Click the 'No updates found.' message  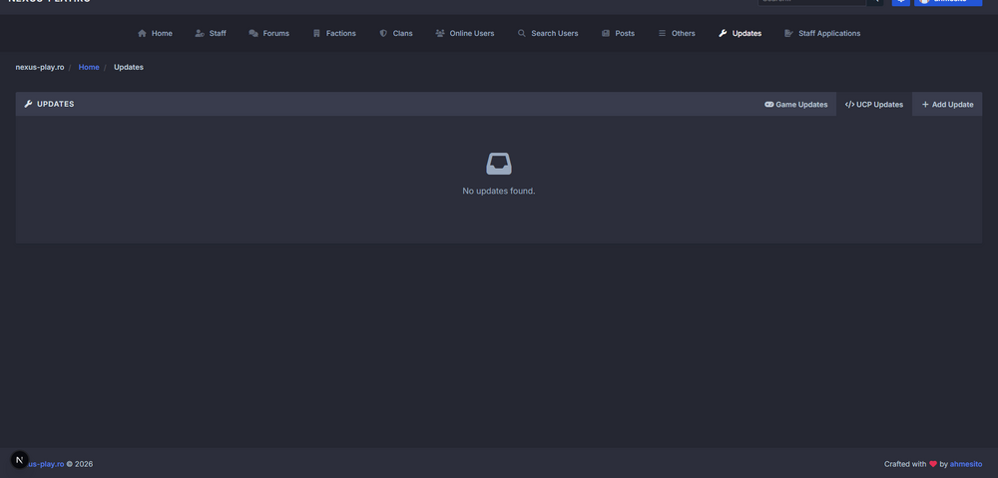tap(498, 191)
